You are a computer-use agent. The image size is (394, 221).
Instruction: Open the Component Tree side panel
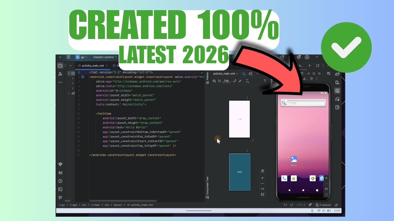(207, 188)
